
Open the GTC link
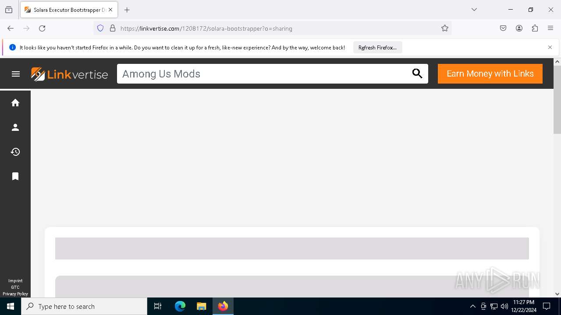tap(15, 287)
